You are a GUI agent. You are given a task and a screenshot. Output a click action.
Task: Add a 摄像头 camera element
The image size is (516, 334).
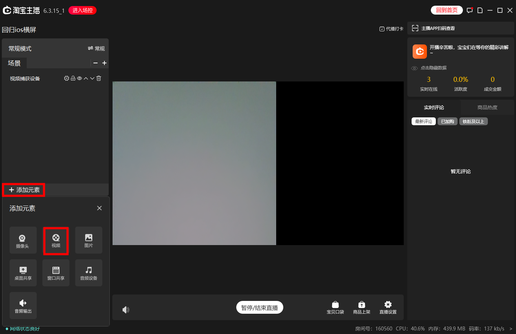coord(23,240)
